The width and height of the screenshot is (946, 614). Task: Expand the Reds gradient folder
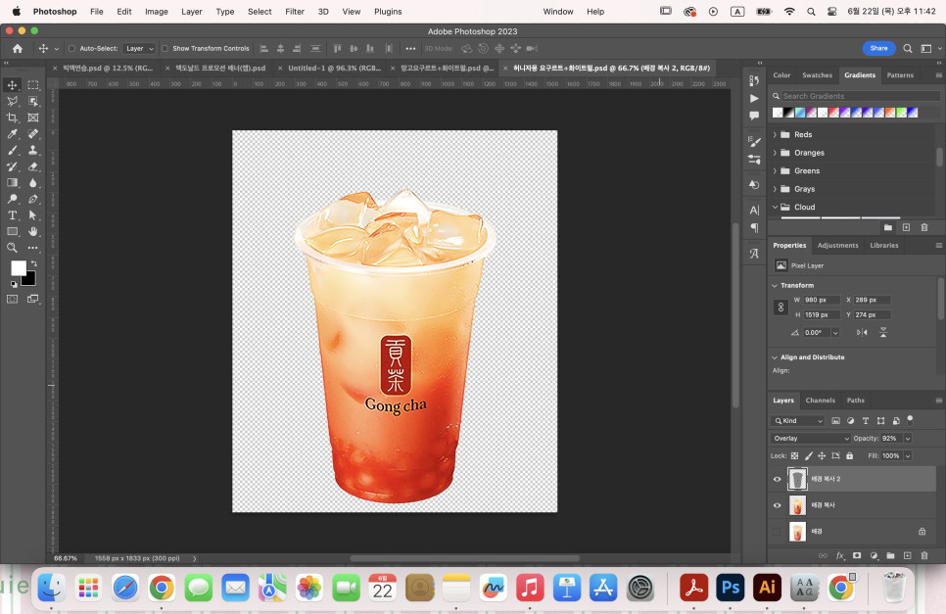pyautogui.click(x=776, y=134)
